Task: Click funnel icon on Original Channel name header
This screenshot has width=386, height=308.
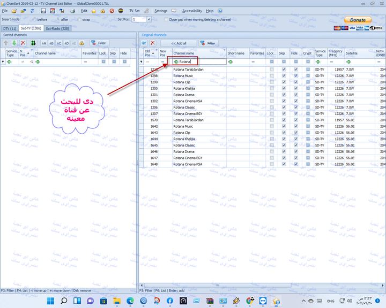Action: coord(224,50)
